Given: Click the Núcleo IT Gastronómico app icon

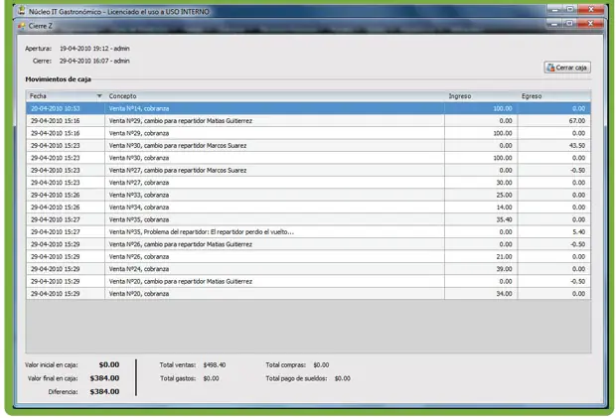Looking at the screenshot, I should click(22, 11).
